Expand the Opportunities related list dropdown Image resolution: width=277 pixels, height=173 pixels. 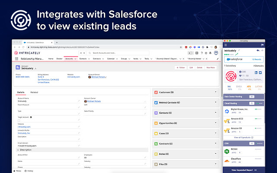pyautogui.click(x=216, y=123)
